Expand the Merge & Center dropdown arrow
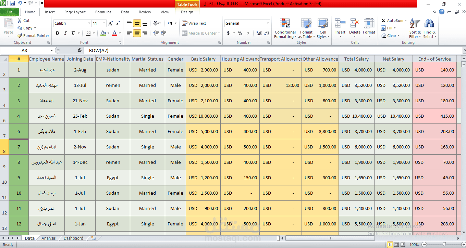Viewport: 466px width, 248px height. 220,33
